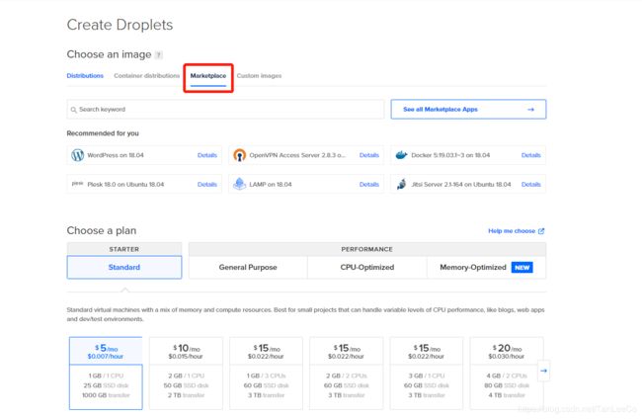Click the Docker whale icon
The image size is (642, 419).
(401, 155)
